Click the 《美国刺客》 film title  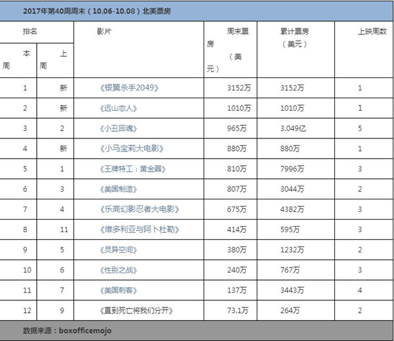click(x=119, y=290)
